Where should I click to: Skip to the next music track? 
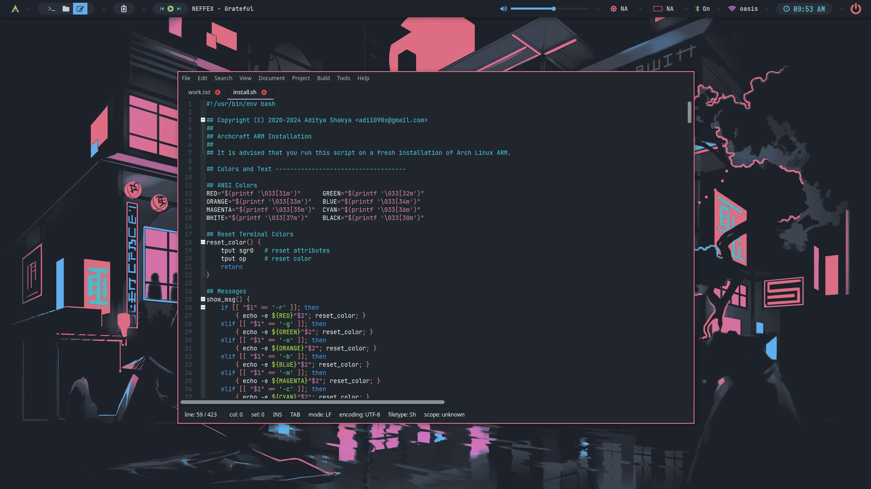tap(179, 9)
